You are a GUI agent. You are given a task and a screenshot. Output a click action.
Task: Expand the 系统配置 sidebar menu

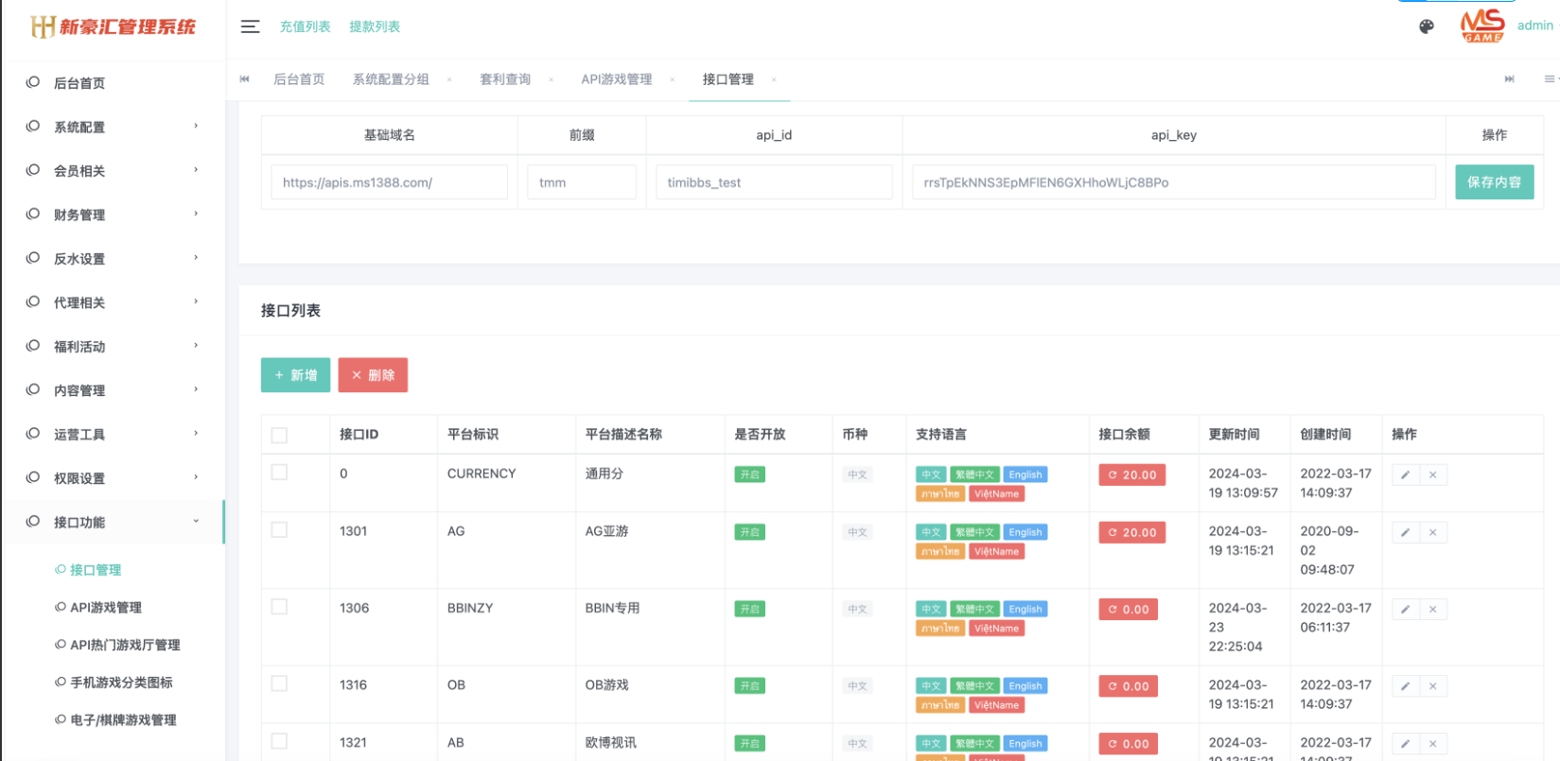coord(113,127)
